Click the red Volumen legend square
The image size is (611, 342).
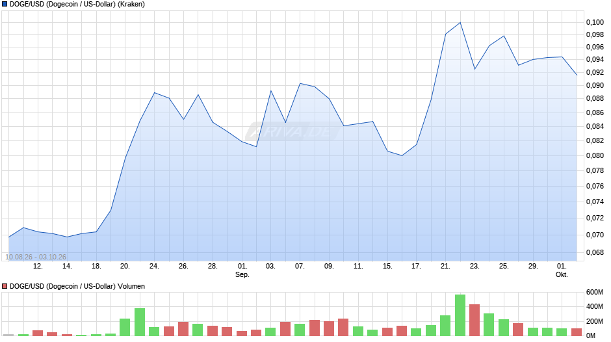pos(5,286)
